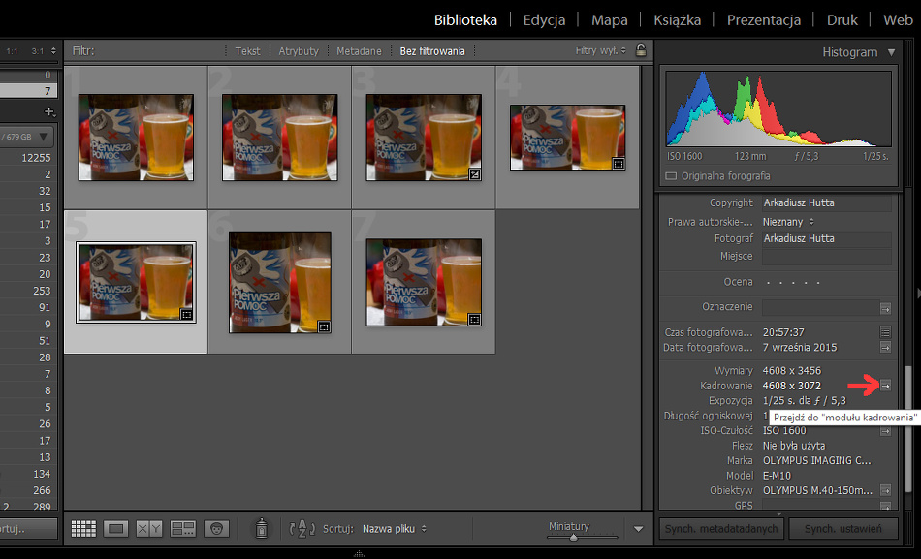
Task: Open Sortuj Nazwa pliku dropdown
Action: pyautogui.click(x=394, y=529)
